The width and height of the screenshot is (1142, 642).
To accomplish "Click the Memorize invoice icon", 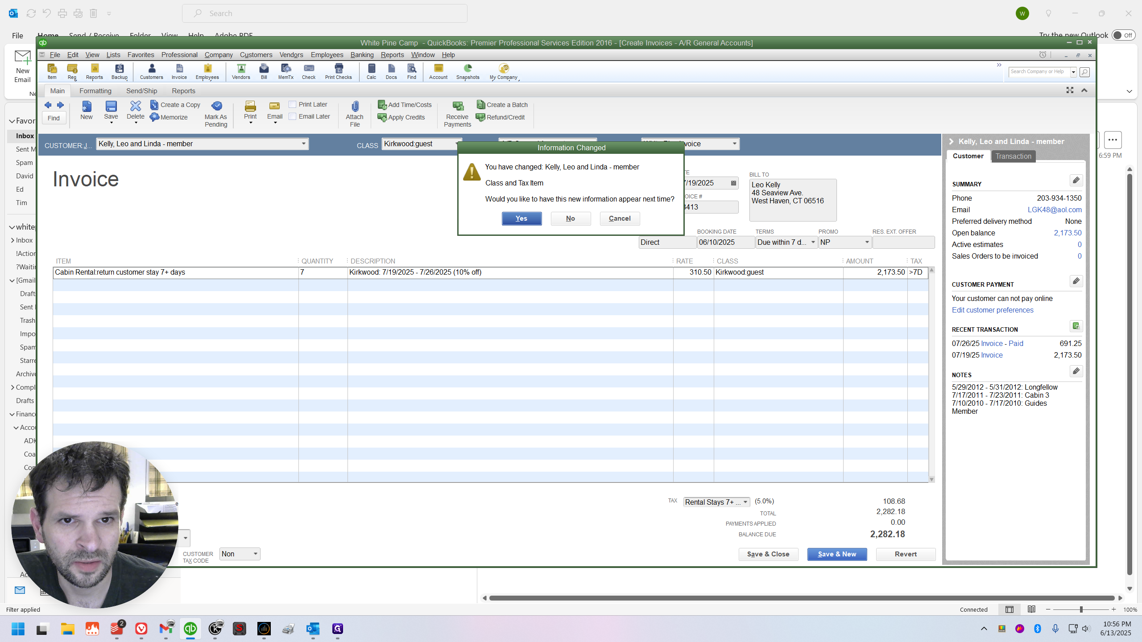I will pyautogui.click(x=154, y=117).
